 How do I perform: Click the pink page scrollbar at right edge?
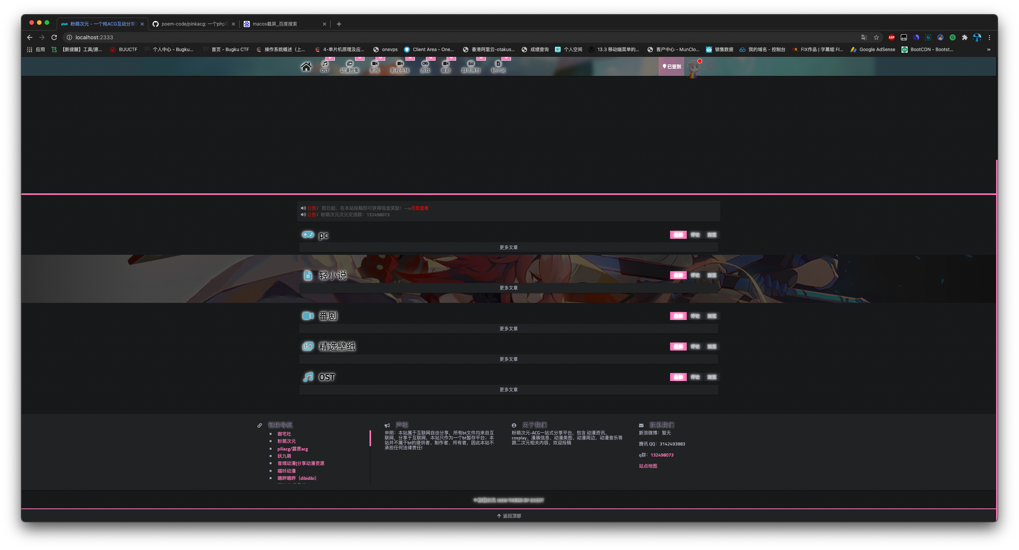click(x=996, y=340)
